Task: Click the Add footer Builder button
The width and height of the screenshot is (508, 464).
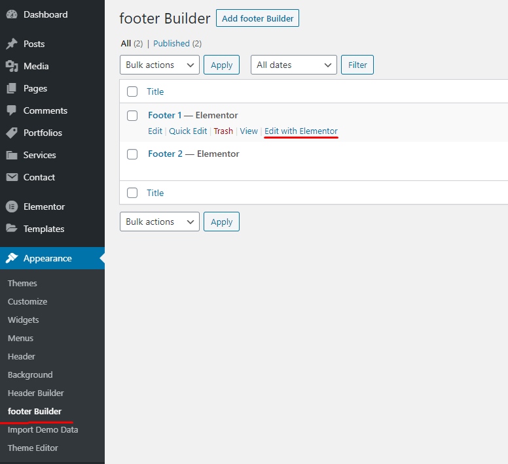Action: 257,18
